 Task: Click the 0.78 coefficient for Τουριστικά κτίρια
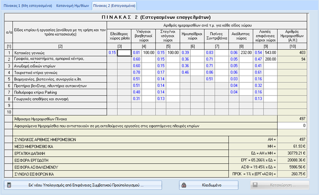click(x=136, y=72)
